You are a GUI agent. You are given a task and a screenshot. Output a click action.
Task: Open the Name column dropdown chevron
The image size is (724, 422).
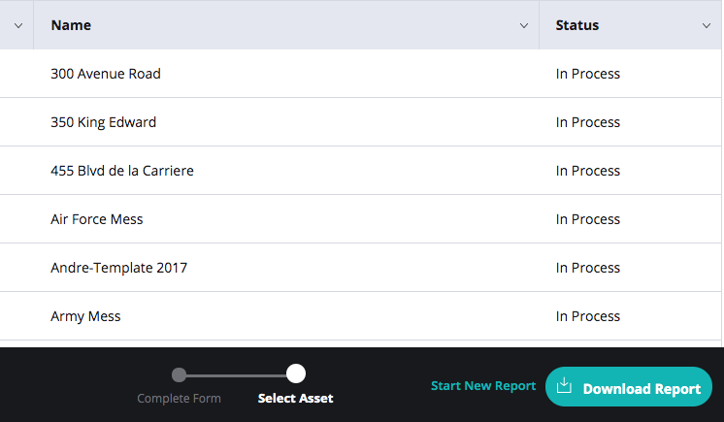coord(524,26)
